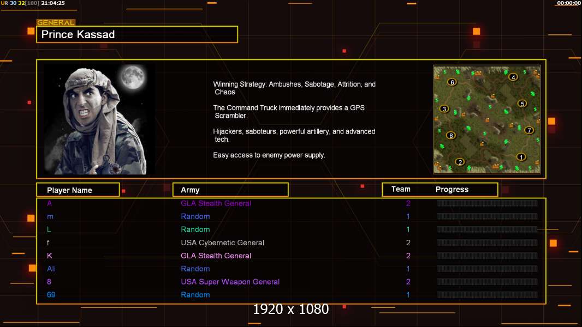Click the Player Name column header
The height and width of the screenshot is (327, 582).
[78, 190]
